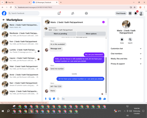Reload the page in browser

point(11,7)
